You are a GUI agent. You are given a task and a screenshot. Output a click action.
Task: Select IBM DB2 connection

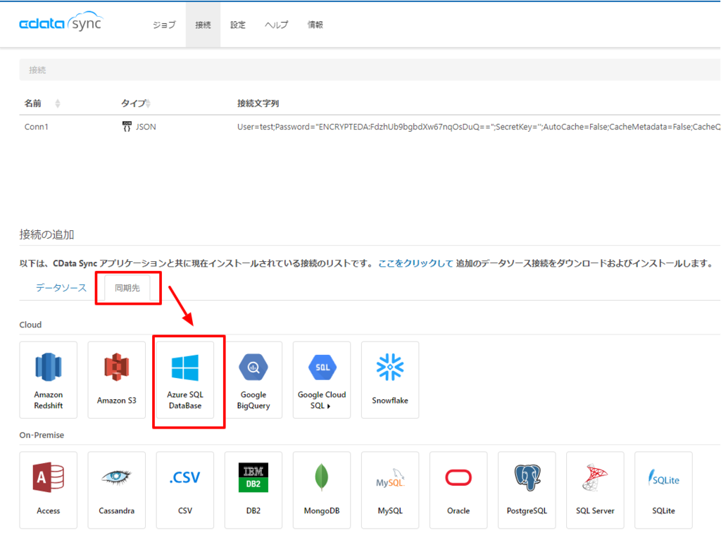tap(253, 490)
